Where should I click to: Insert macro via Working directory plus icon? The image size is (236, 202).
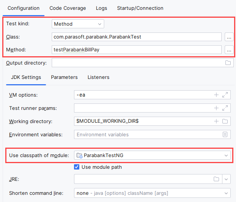point(216,121)
